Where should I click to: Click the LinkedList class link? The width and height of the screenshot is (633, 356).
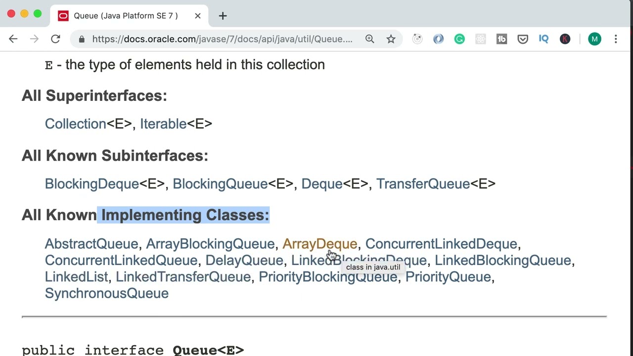[76, 277]
